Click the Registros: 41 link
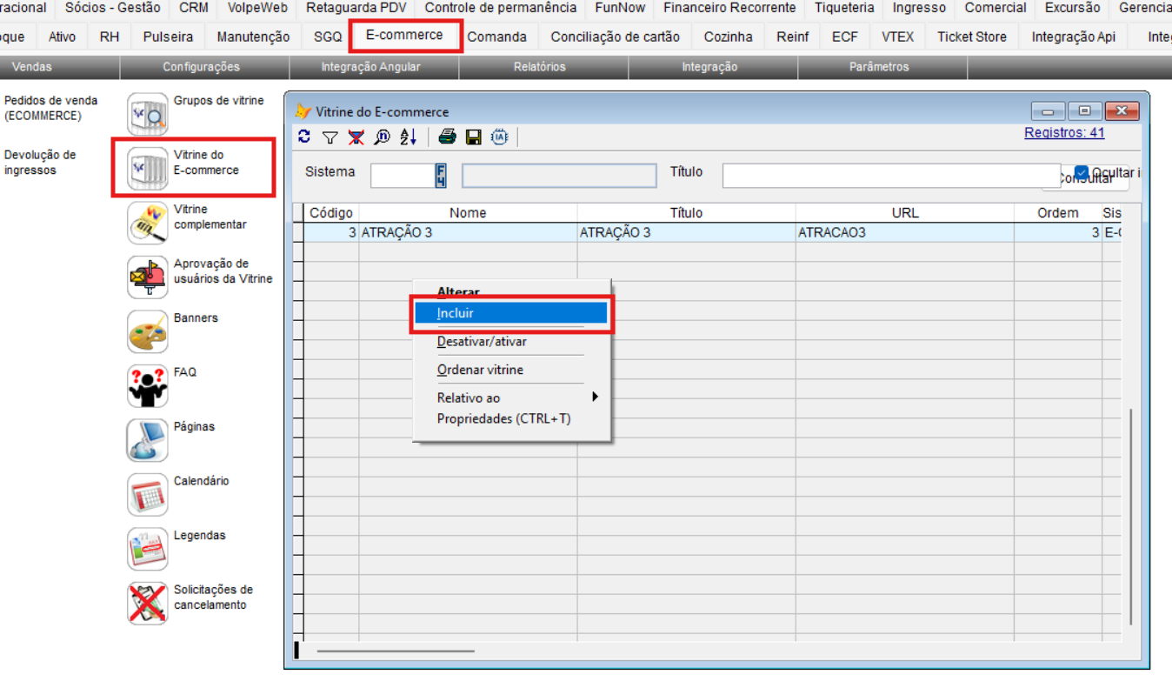 click(1064, 132)
